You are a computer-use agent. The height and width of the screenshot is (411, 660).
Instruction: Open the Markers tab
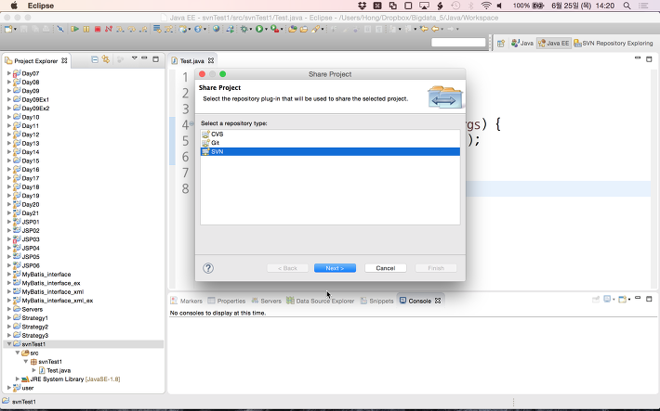click(x=187, y=301)
